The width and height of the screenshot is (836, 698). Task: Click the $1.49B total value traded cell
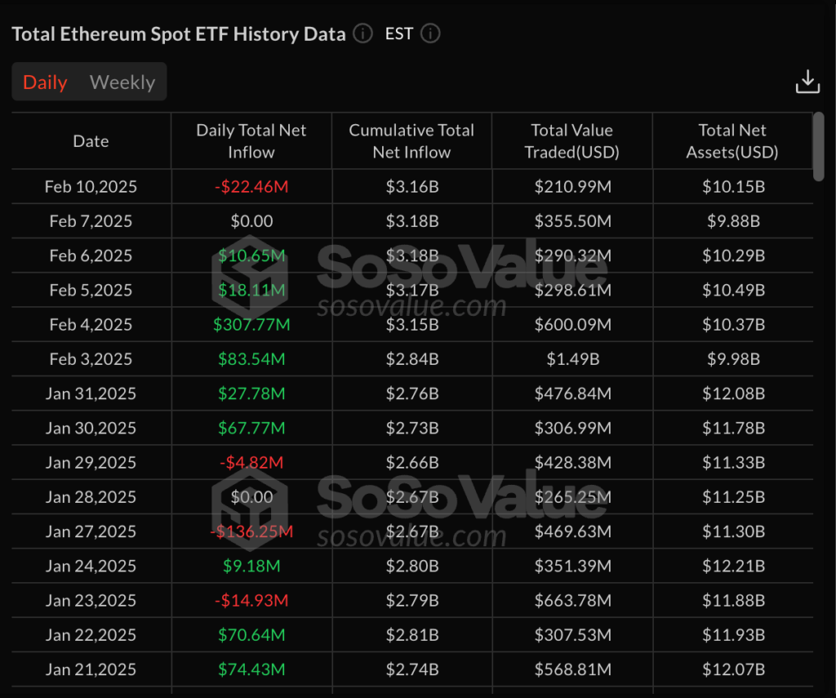572,359
